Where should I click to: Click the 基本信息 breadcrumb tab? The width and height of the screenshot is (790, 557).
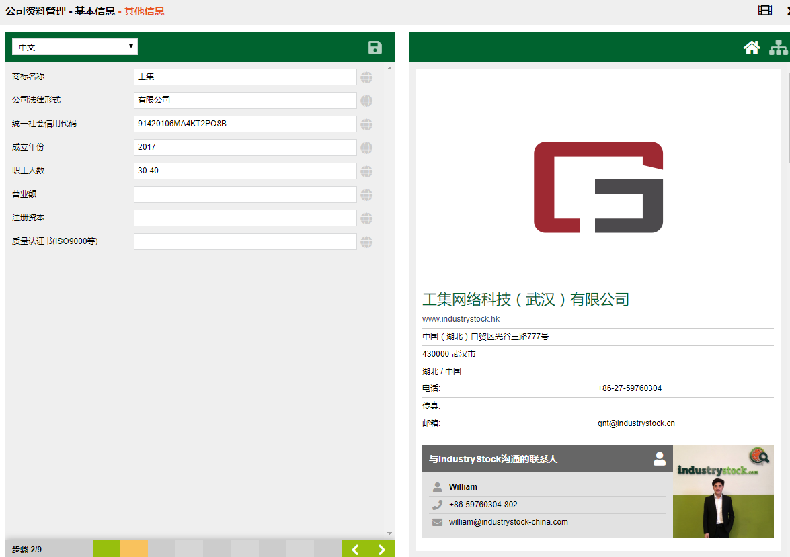point(95,11)
